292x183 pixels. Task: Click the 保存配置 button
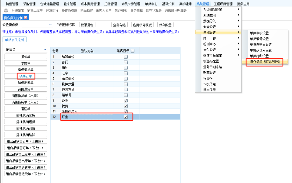[165, 24]
